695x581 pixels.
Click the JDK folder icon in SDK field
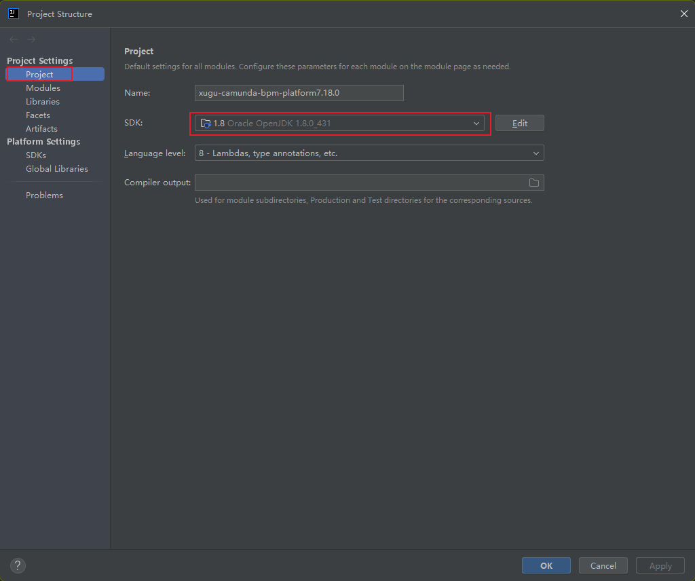click(205, 124)
